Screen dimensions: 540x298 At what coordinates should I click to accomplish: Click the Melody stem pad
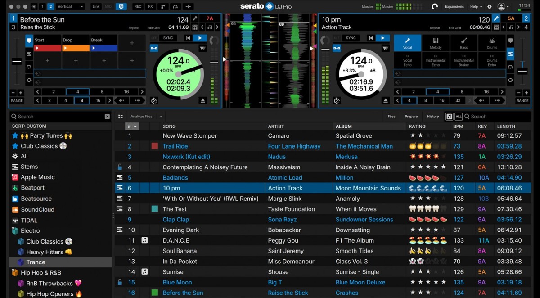(x=436, y=43)
